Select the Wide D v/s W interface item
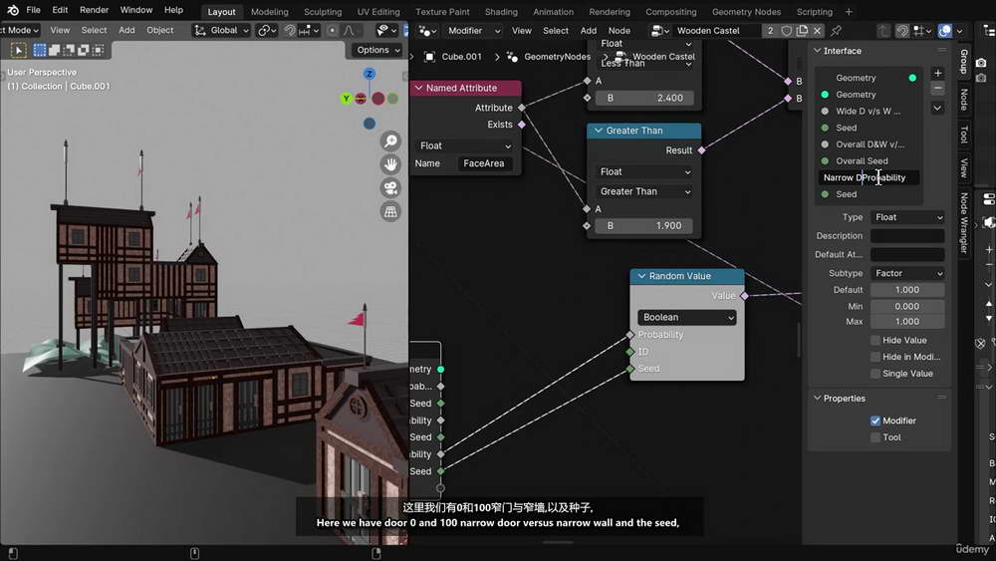 [x=869, y=112]
